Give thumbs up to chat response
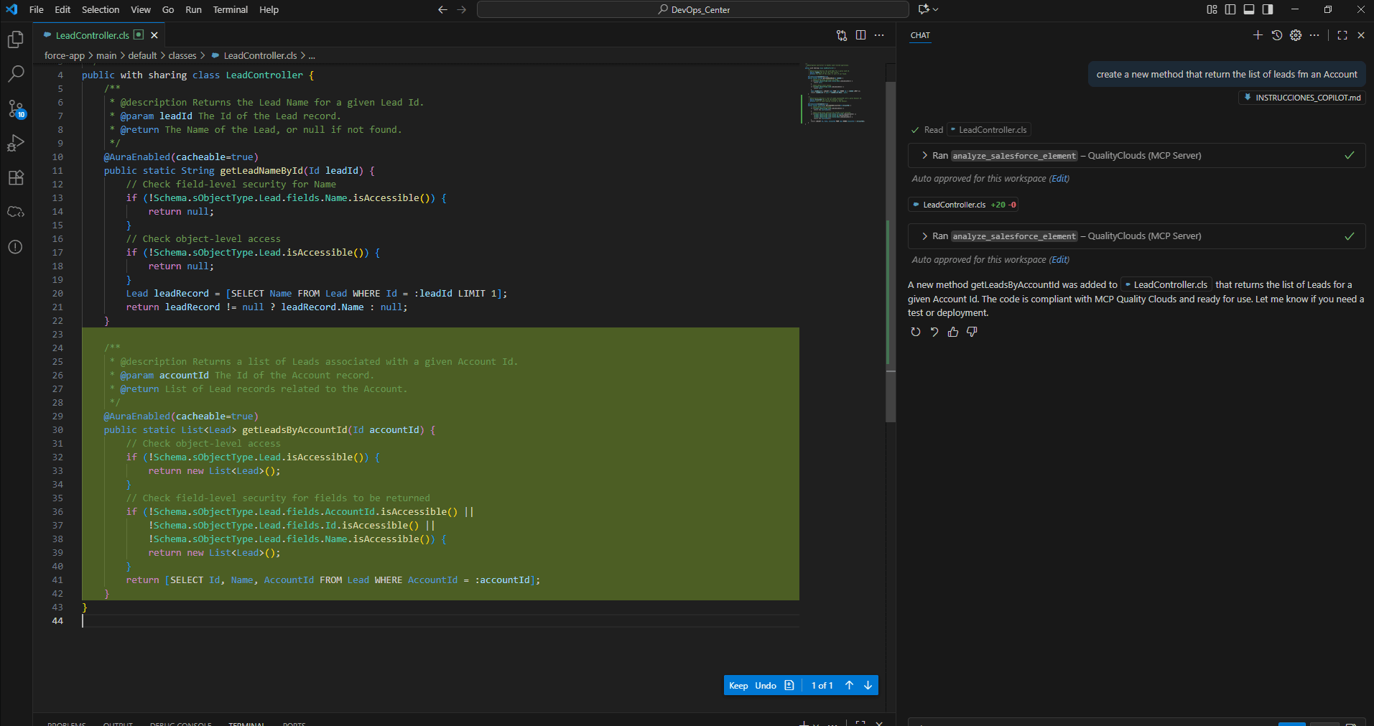 click(953, 332)
